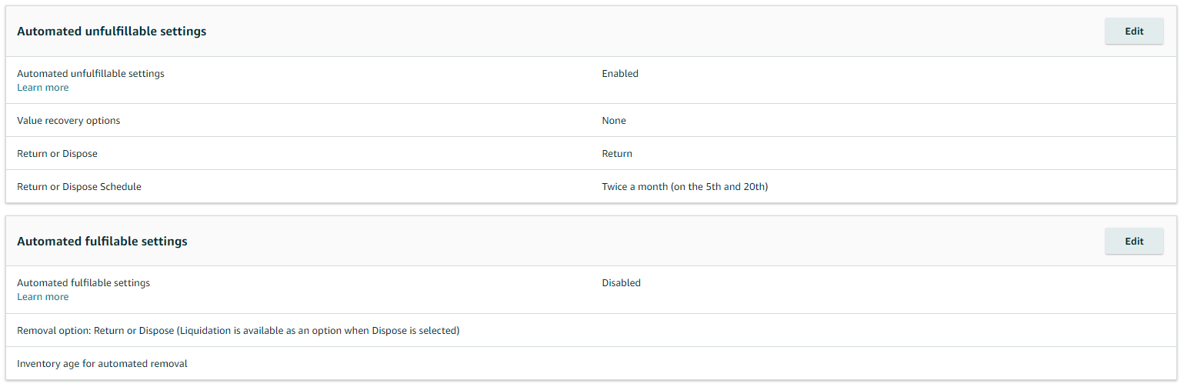Open Learn more under fulfilable settings
The image size is (1184, 387).
pos(43,297)
